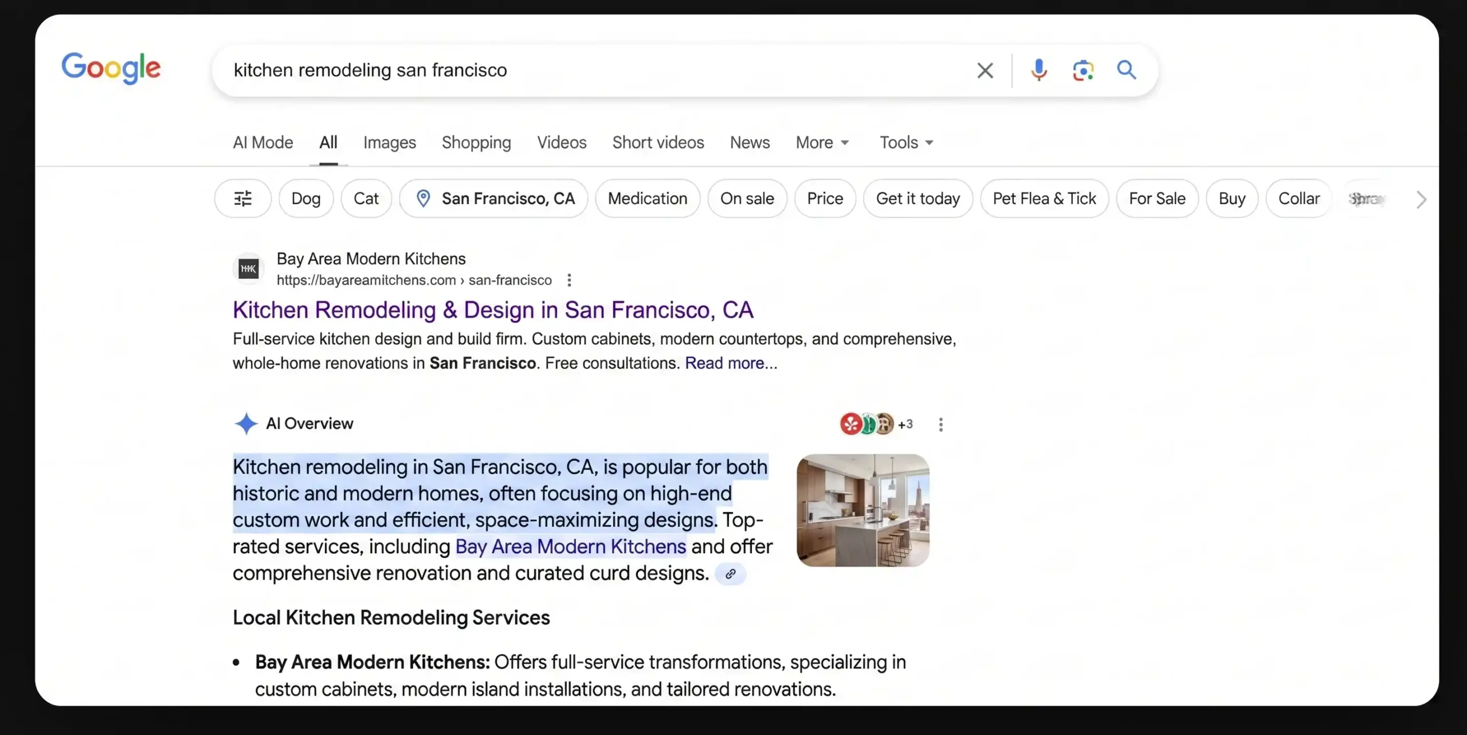Open the Short videos tab
Image resolution: width=1467 pixels, height=735 pixels.
click(x=658, y=142)
